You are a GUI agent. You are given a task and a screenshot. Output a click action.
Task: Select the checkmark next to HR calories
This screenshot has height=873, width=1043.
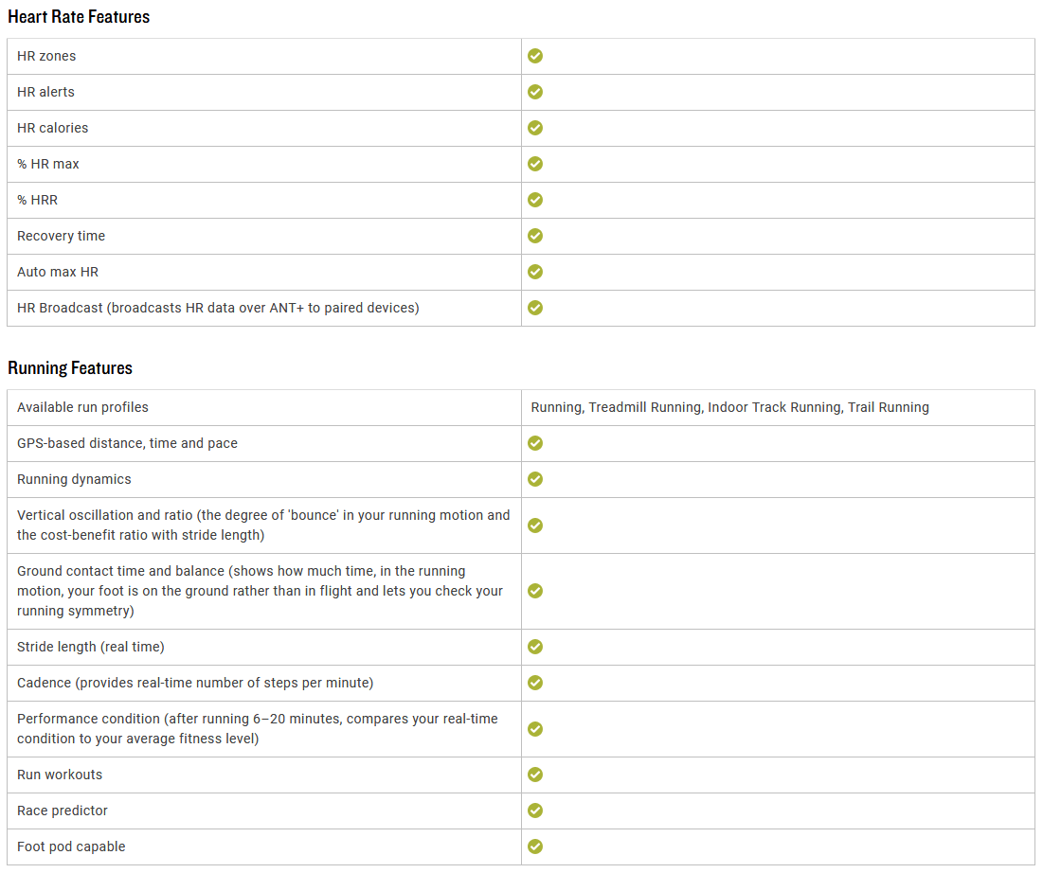coord(535,128)
